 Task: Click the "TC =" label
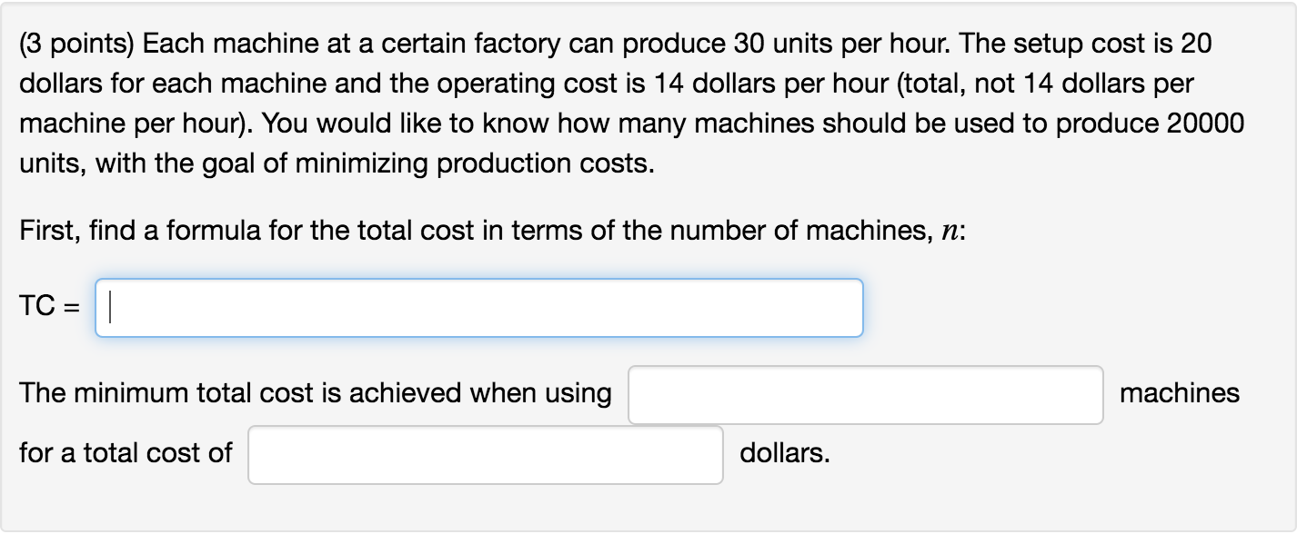48,309
